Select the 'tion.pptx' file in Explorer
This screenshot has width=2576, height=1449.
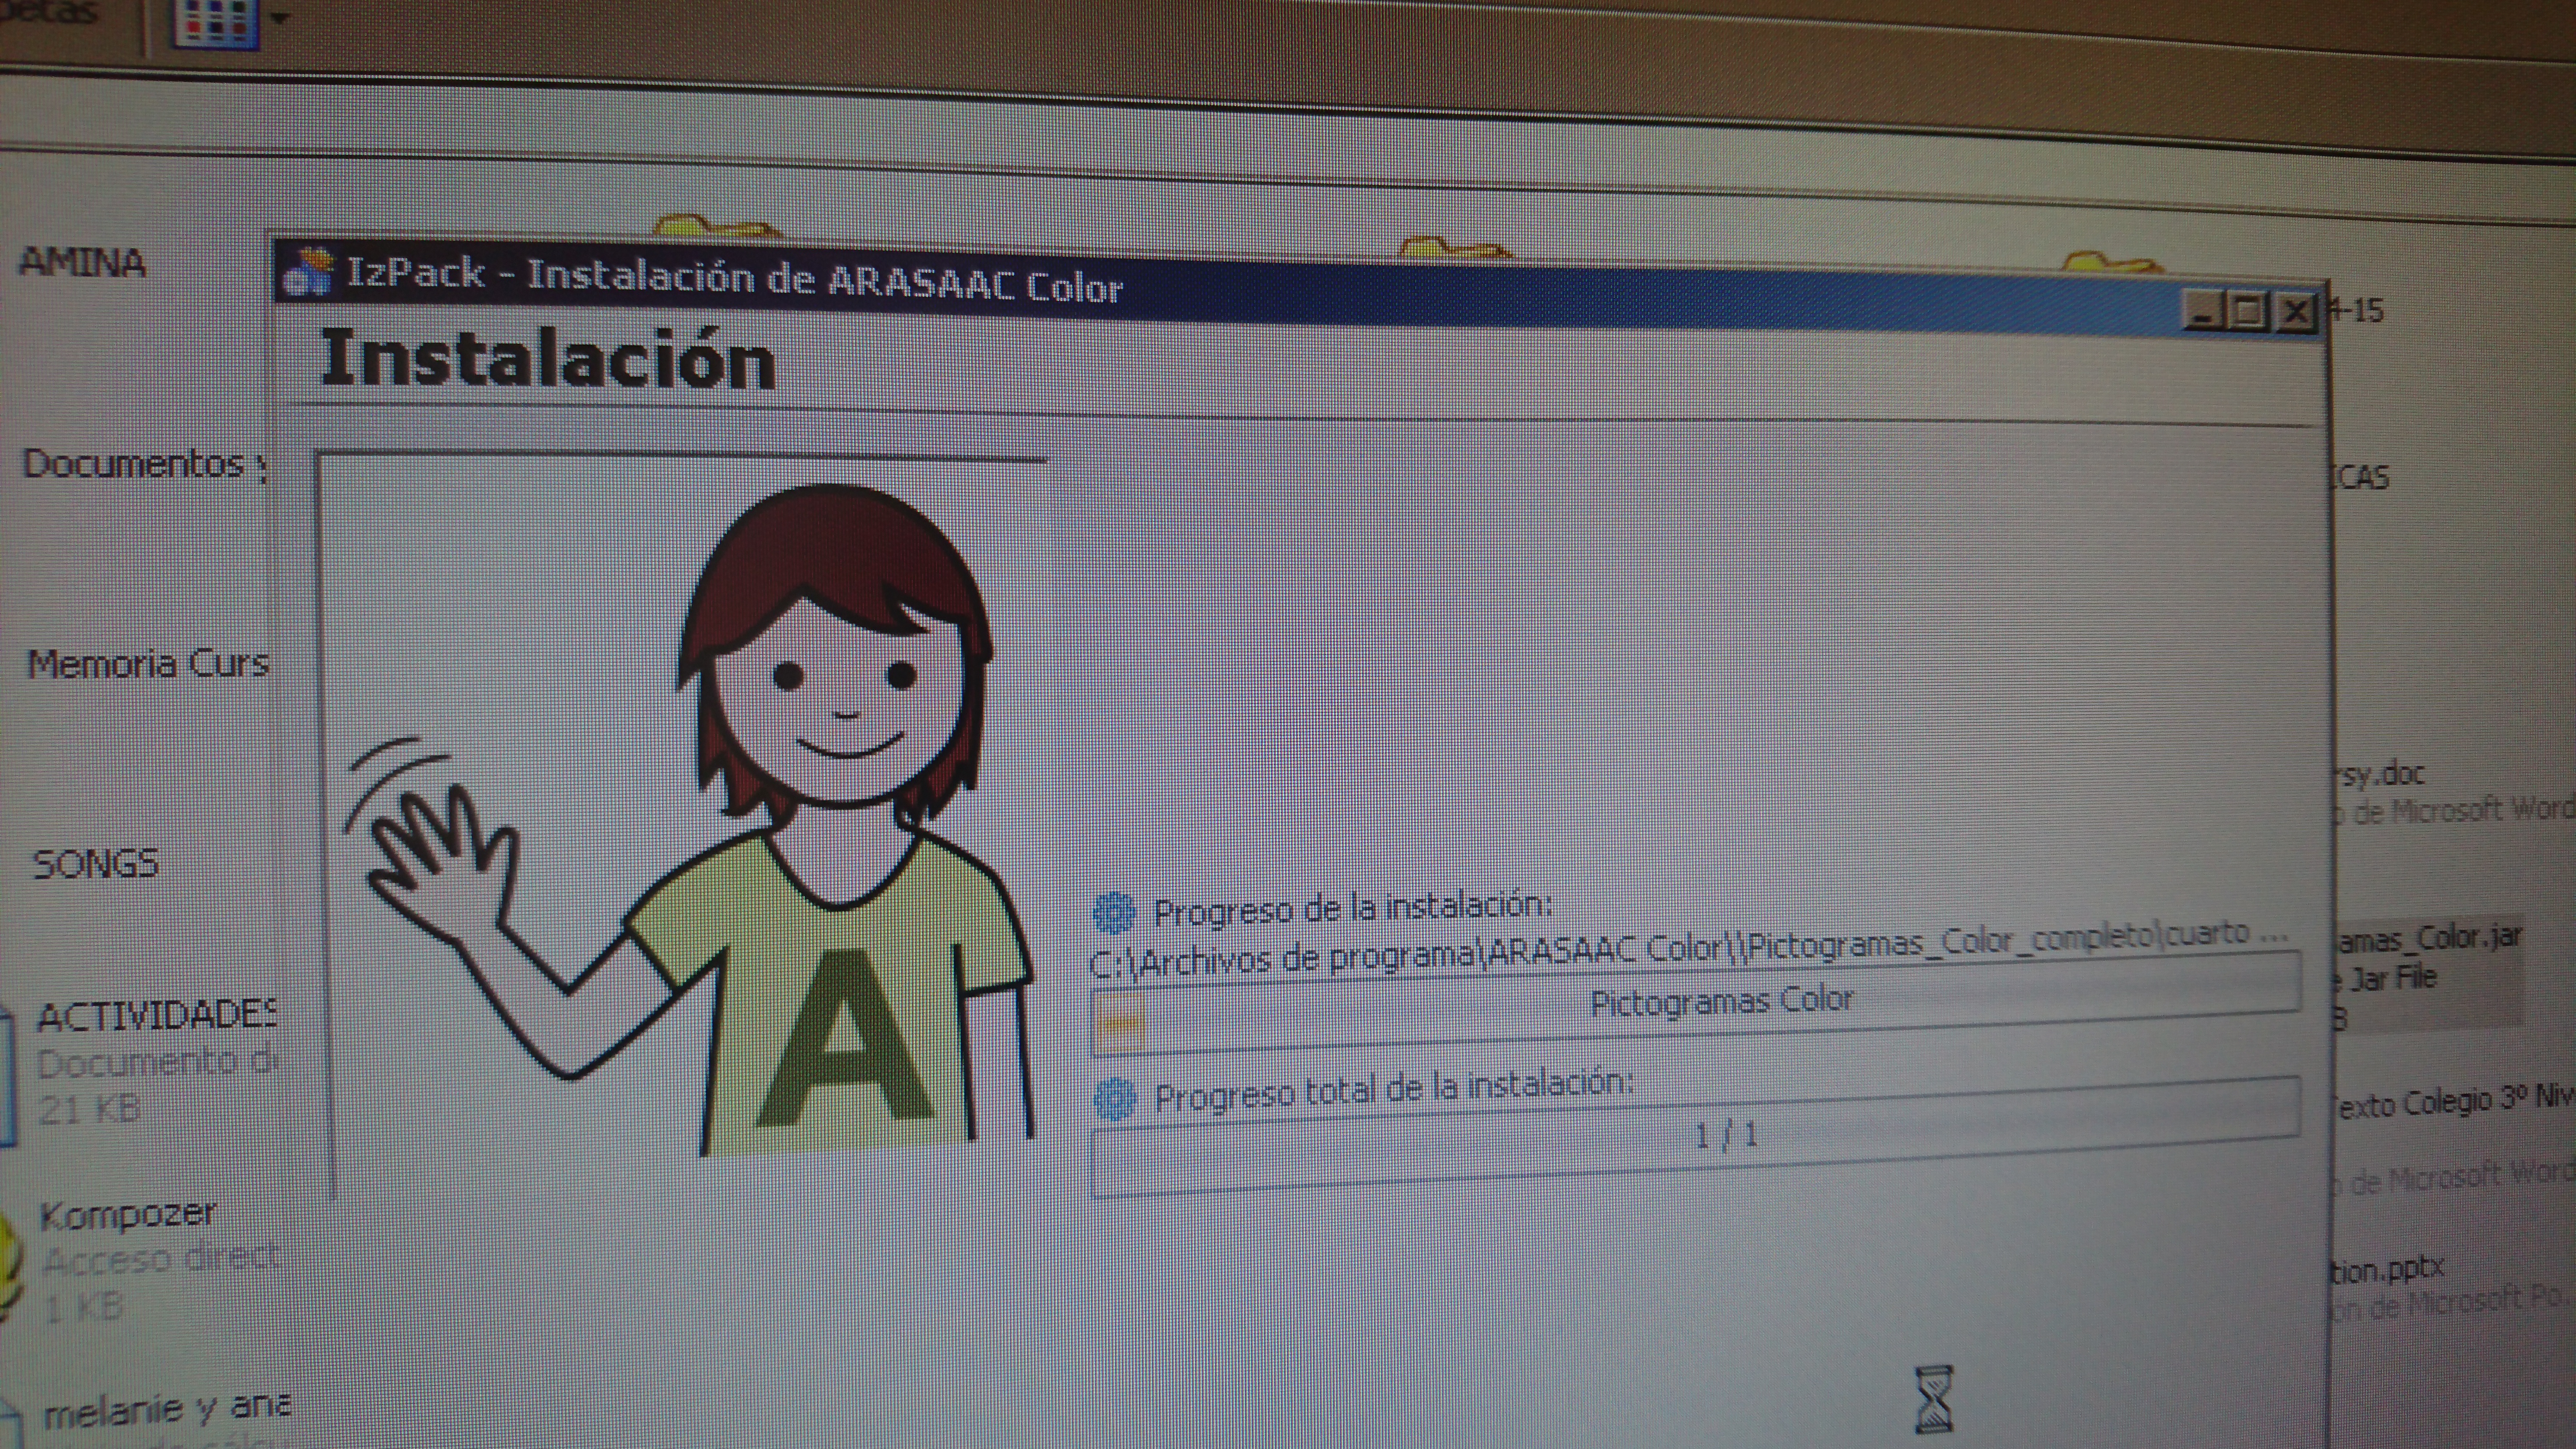[2388, 1270]
